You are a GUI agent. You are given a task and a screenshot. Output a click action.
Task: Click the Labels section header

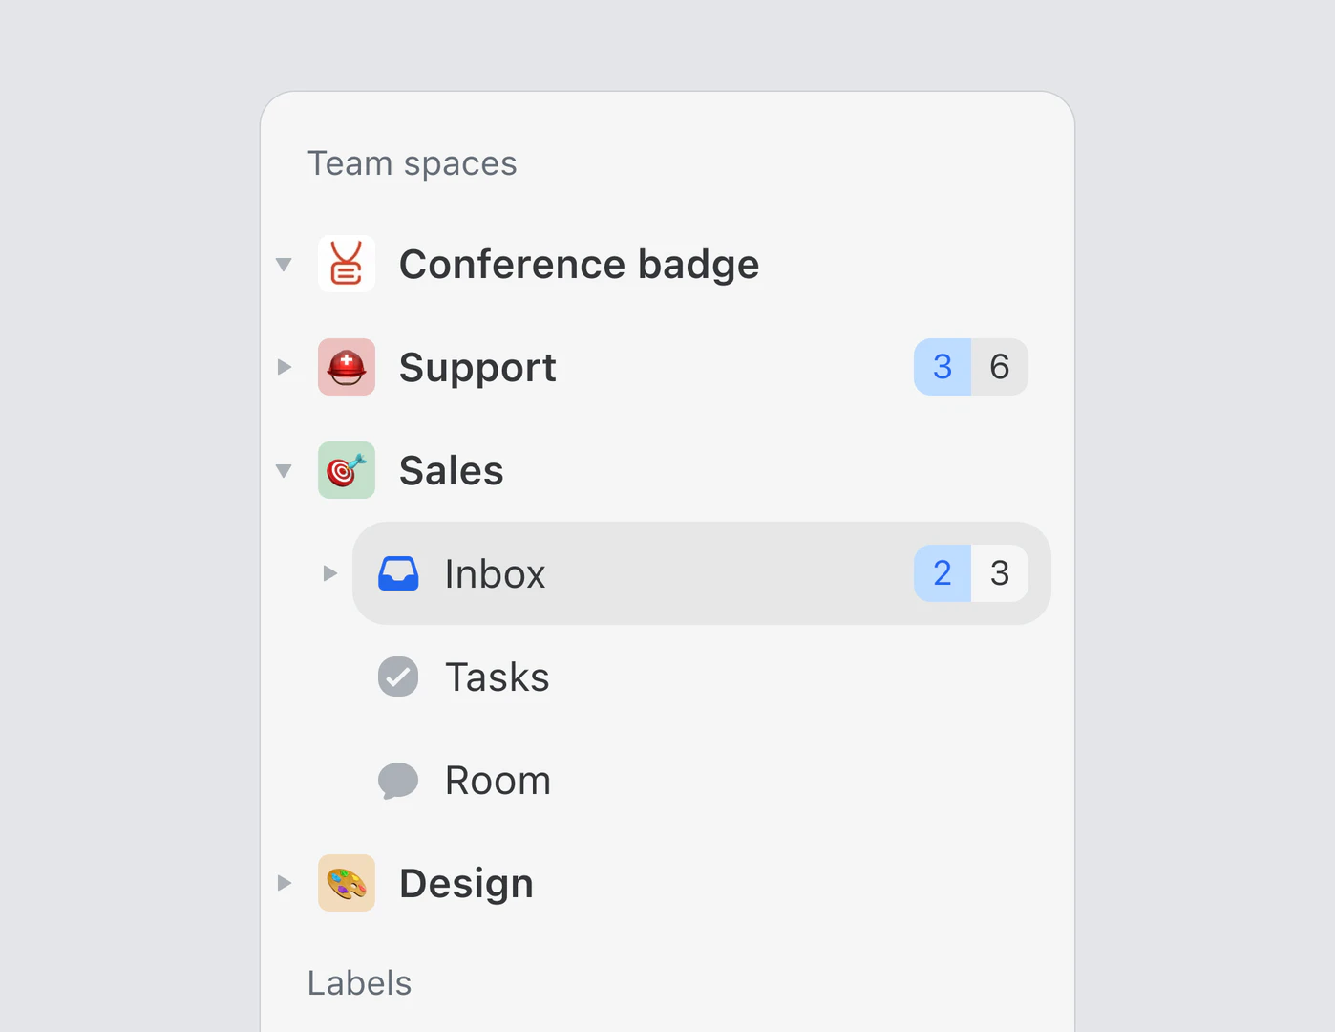pyautogui.click(x=359, y=982)
